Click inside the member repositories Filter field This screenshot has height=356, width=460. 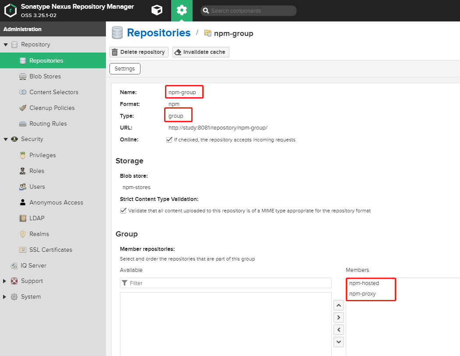[x=225, y=283]
